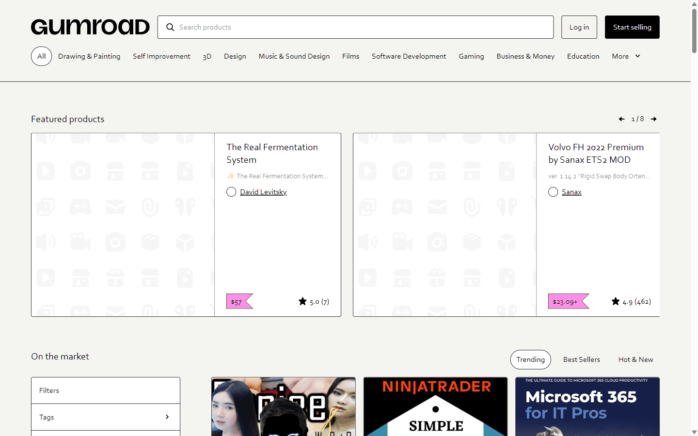Click the magnifier icon in the search bar
This screenshot has height=436, width=698.
(x=170, y=27)
